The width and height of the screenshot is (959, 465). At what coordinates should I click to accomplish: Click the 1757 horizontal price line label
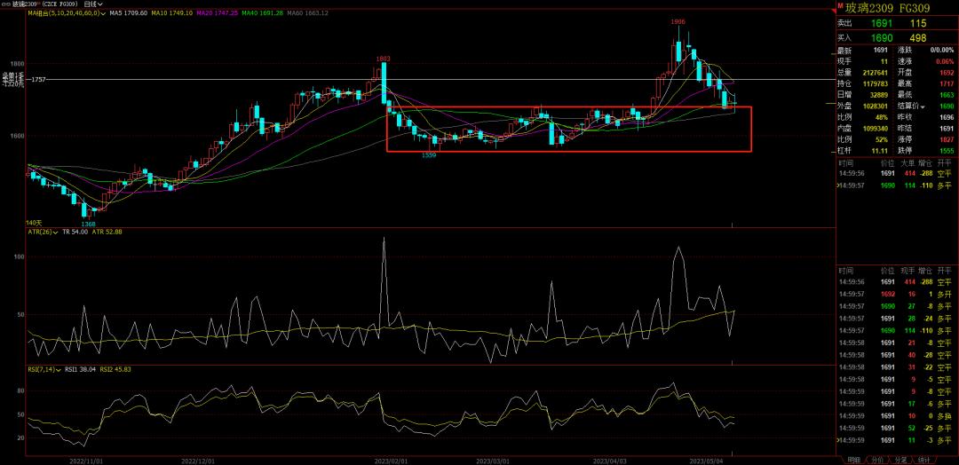(x=36, y=80)
